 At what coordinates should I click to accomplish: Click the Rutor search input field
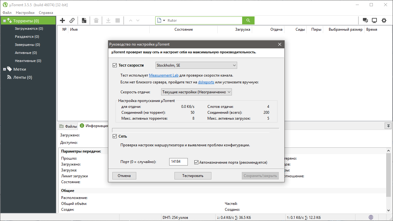[x=204, y=20]
